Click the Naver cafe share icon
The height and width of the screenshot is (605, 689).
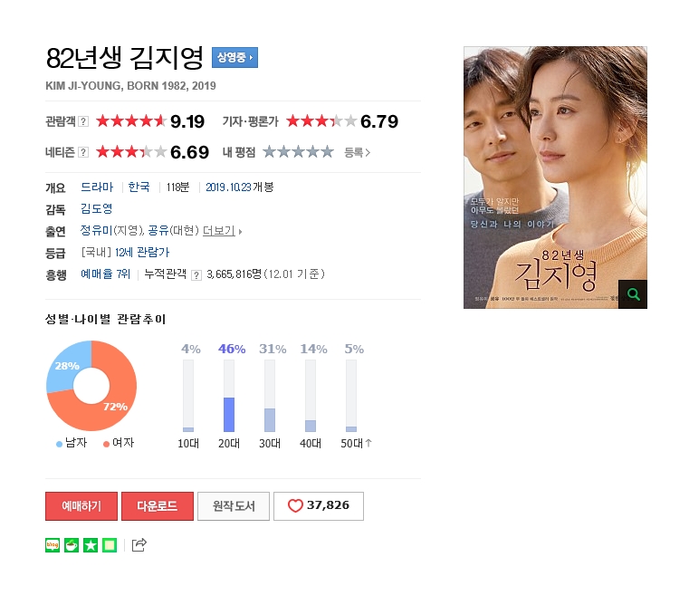(72, 545)
